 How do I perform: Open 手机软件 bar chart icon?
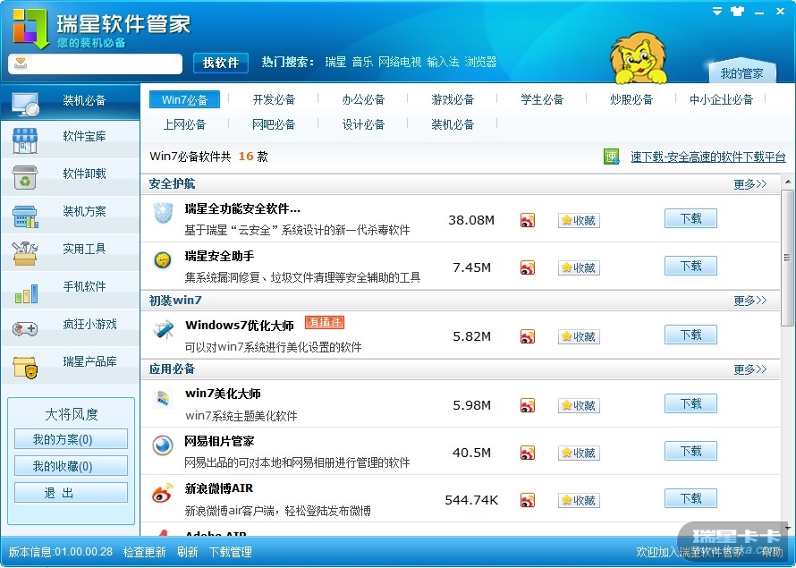(x=26, y=293)
